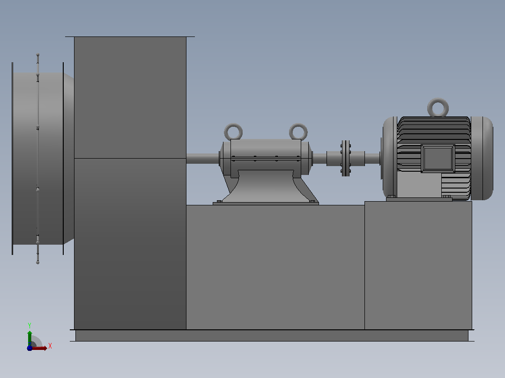Select the flanged shaft coupling near the motor
Image resolution: width=505 pixels, height=378 pixels.
(x=346, y=158)
